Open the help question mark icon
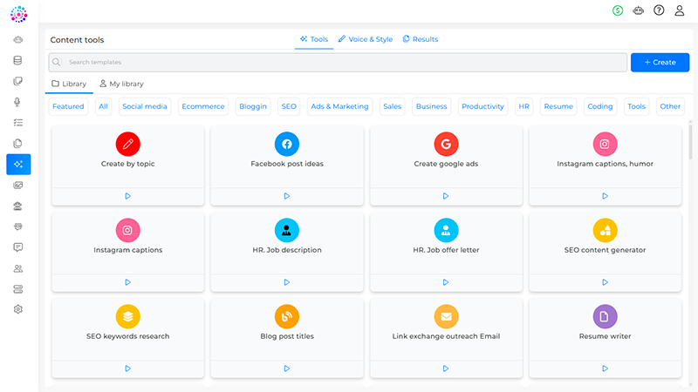698x392 pixels. click(x=659, y=10)
